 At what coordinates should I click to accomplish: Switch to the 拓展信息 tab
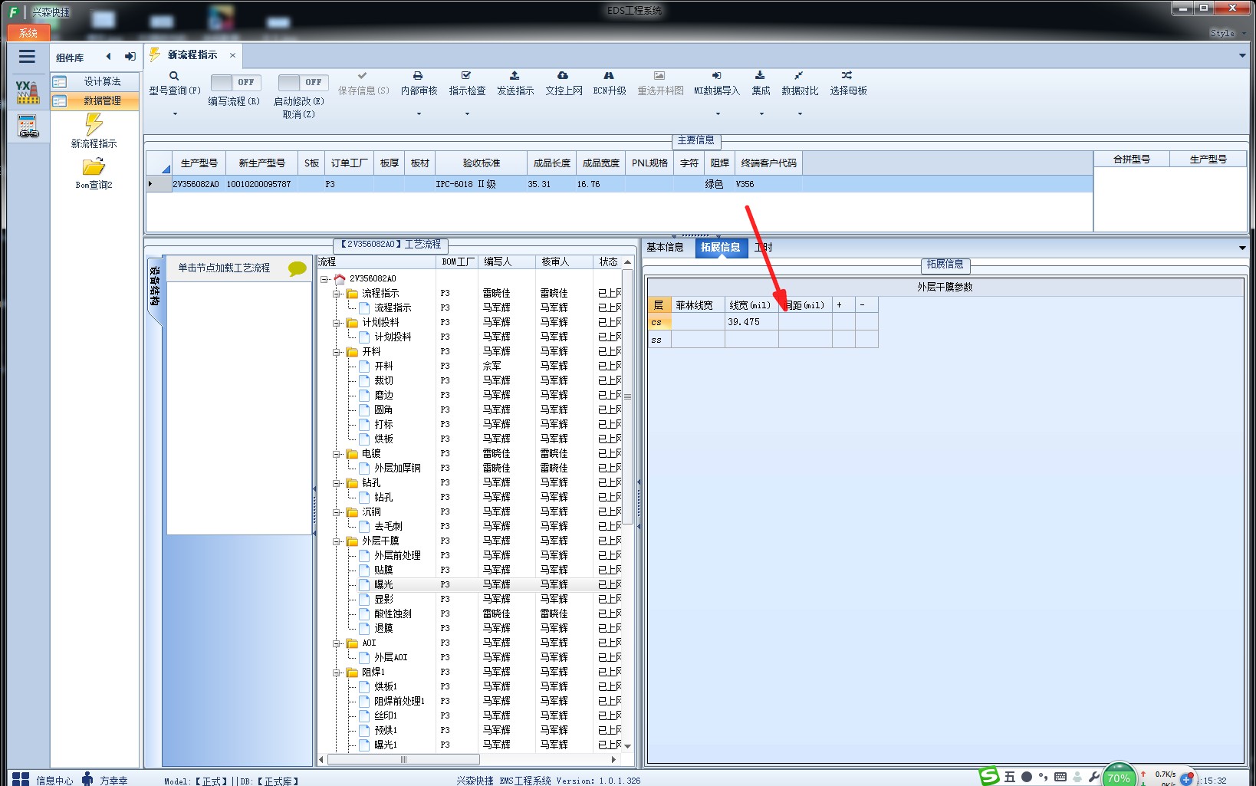tap(721, 248)
